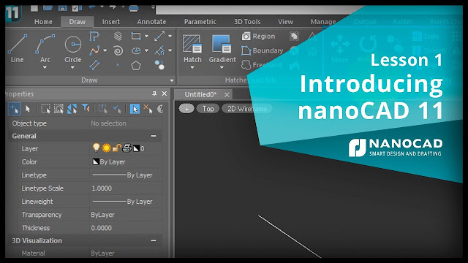Go to the Parametric ribbon tab

pyautogui.click(x=200, y=22)
